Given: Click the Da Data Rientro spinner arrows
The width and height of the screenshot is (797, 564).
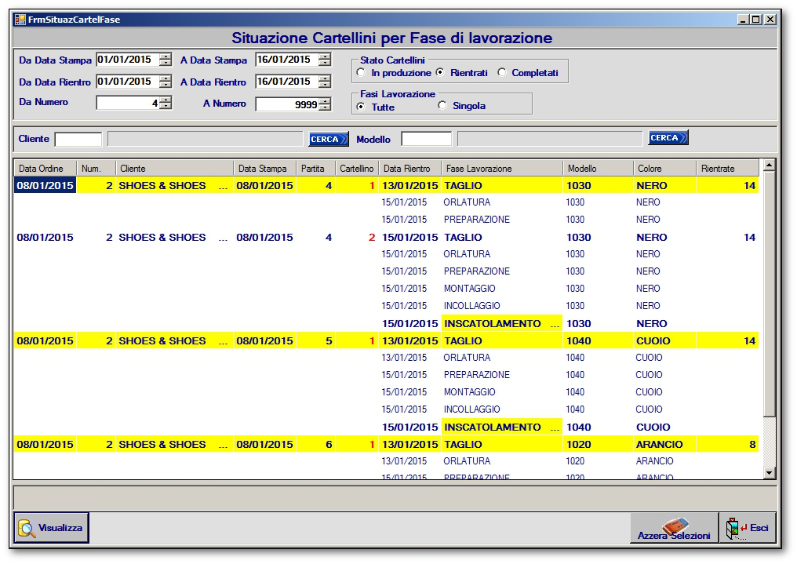Looking at the screenshot, I should click(166, 82).
